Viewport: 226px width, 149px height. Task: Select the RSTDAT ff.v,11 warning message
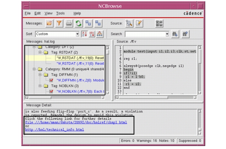80,63
